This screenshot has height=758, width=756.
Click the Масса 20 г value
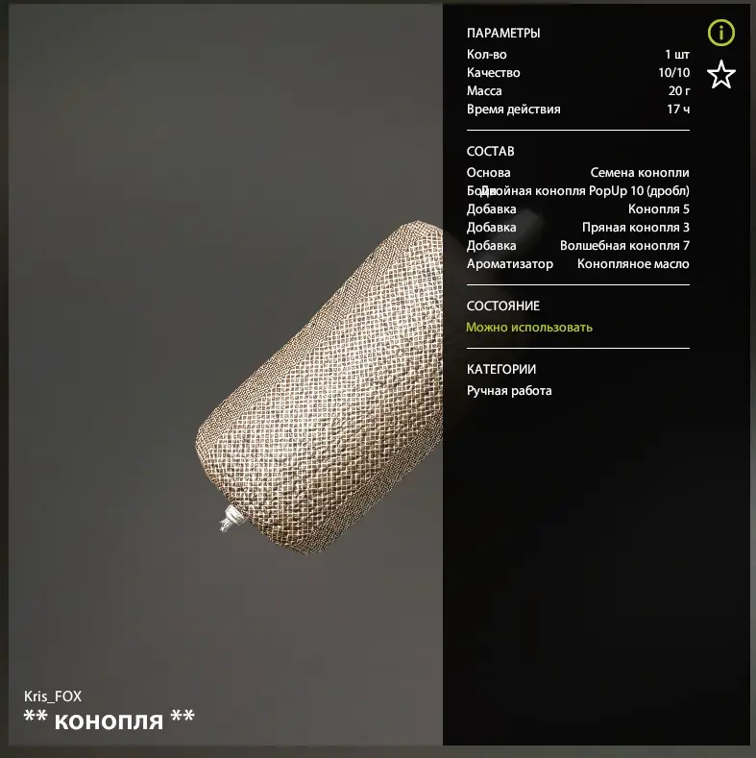(x=678, y=91)
